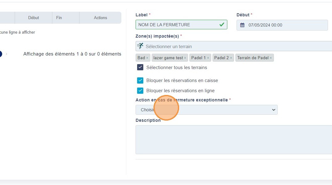Remove the Terrain de Padel tag
Viewport: 332px width, 185px height.
tap(271, 58)
